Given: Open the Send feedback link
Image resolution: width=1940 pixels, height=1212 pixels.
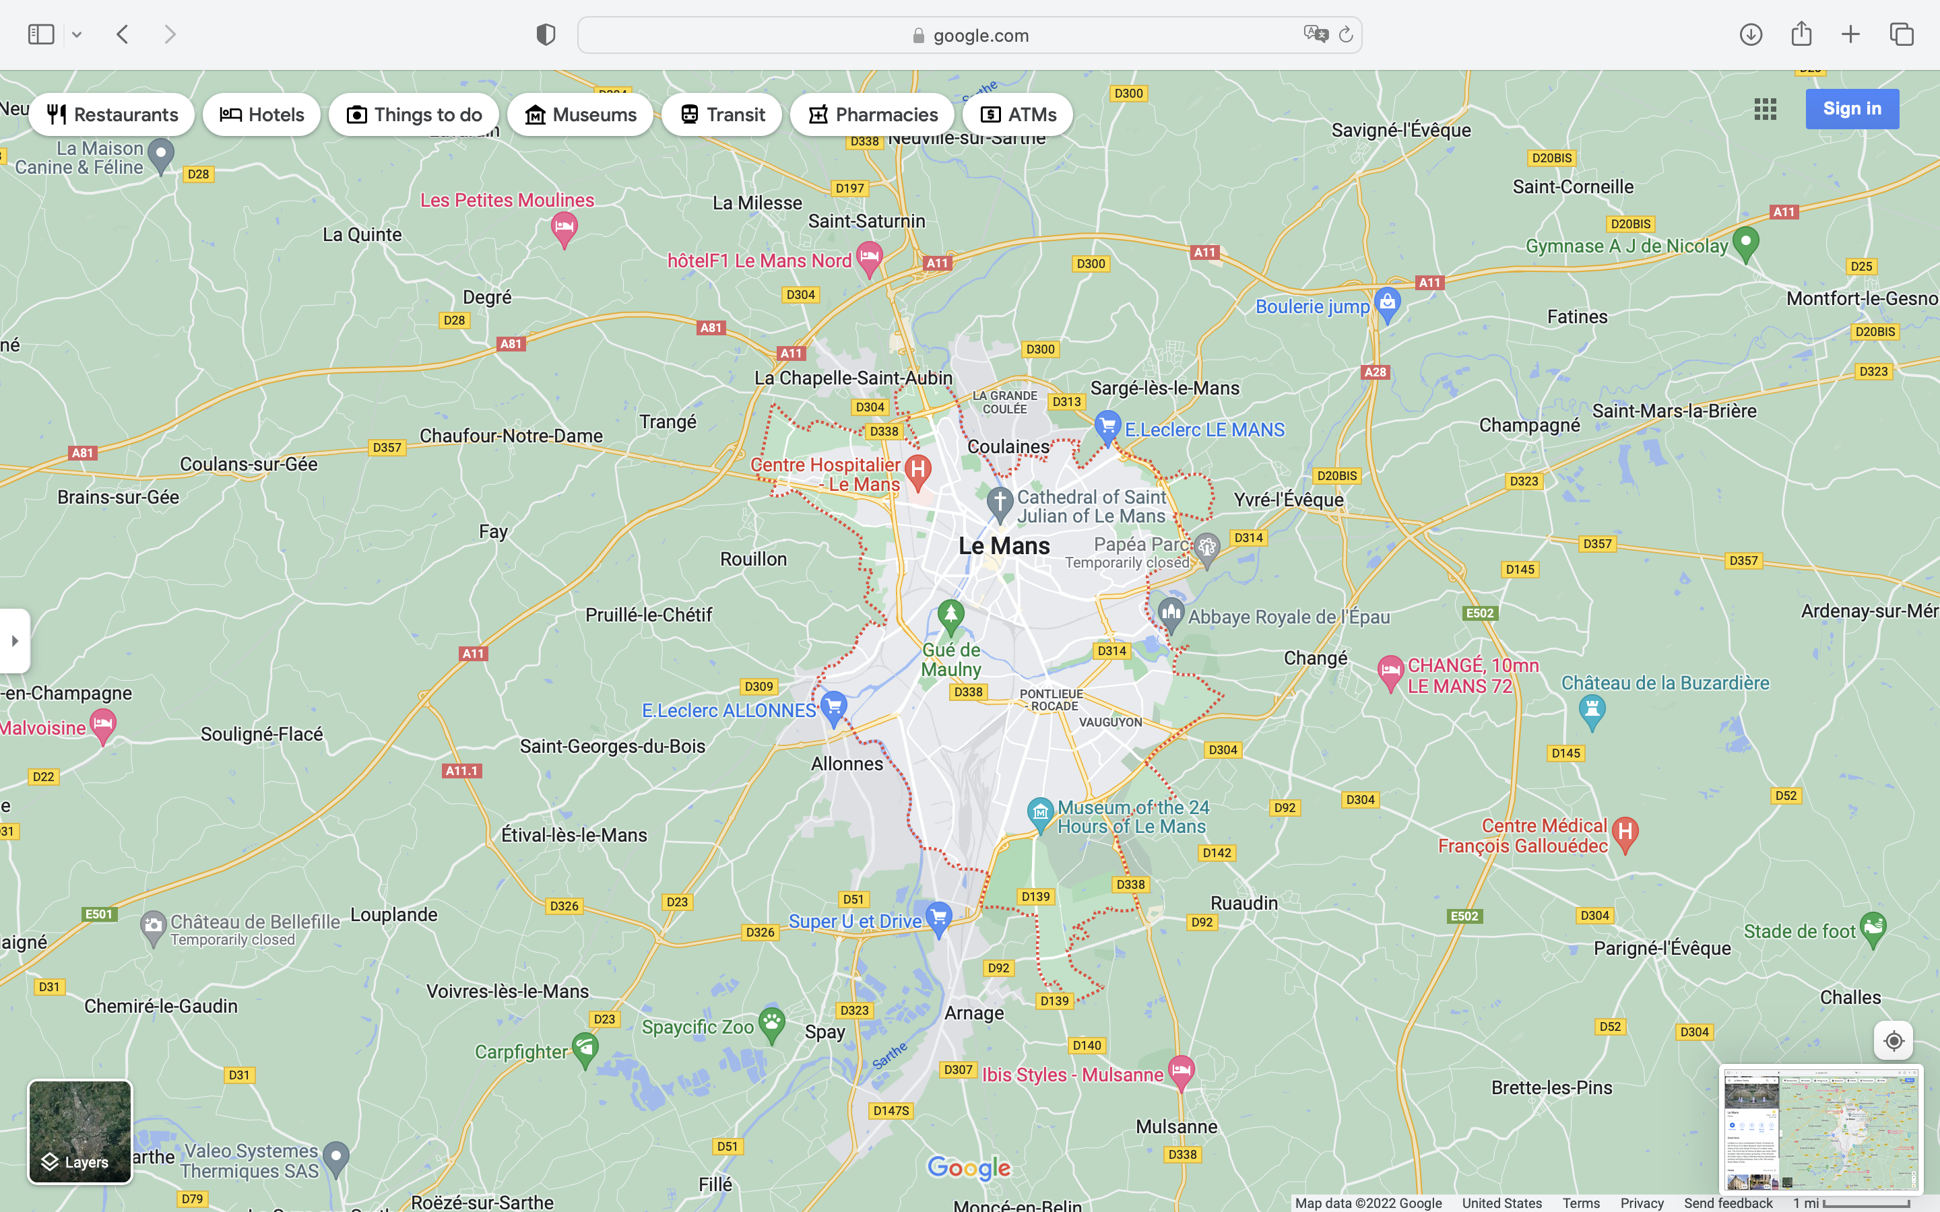Looking at the screenshot, I should [x=1728, y=1203].
